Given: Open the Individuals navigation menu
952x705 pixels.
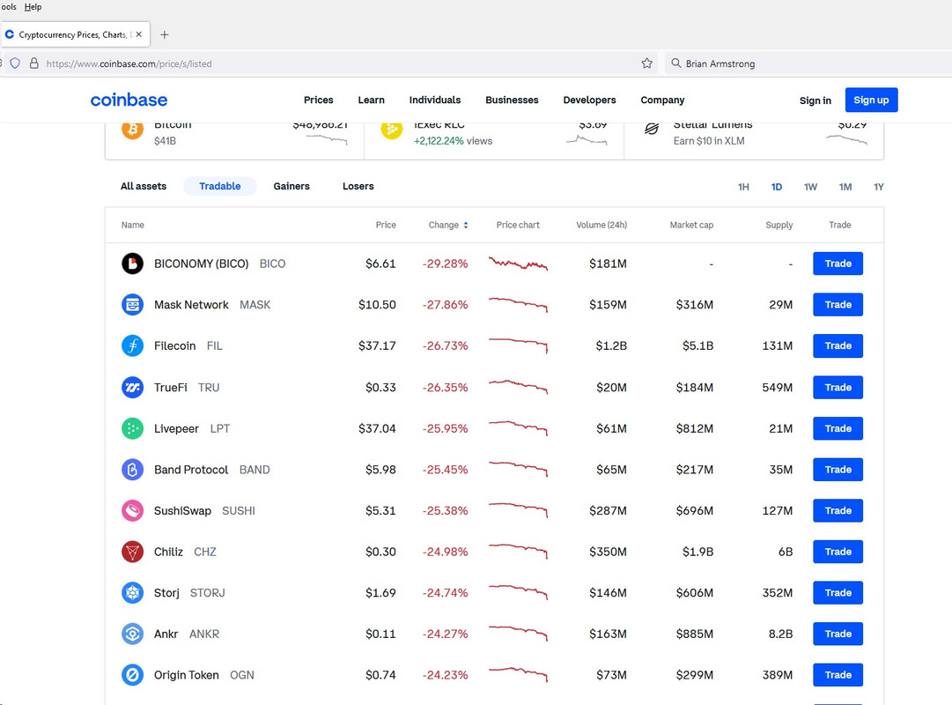Looking at the screenshot, I should coord(435,100).
